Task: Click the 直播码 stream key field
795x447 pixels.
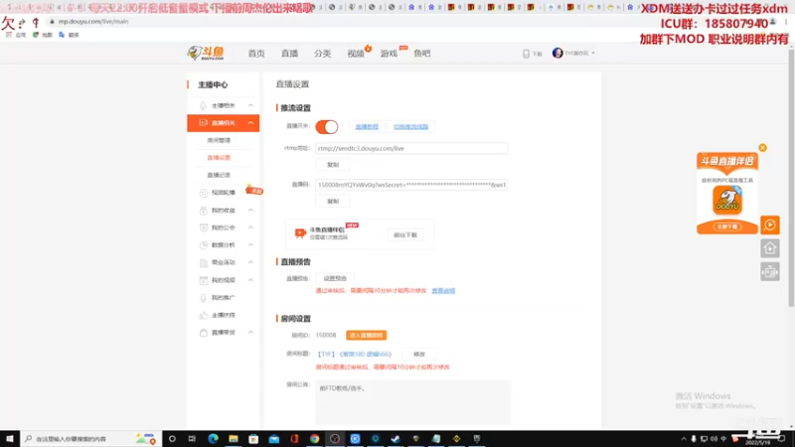Action: (x=411, y=185)
